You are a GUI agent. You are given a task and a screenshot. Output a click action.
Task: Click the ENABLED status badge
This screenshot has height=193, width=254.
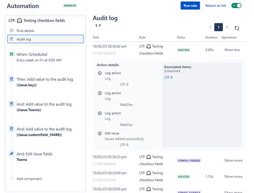pos(70,5)
